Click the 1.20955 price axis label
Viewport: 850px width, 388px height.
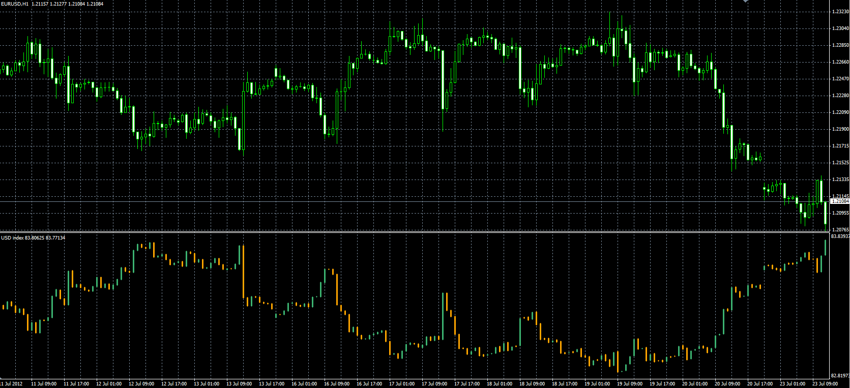tap(840, 213)
